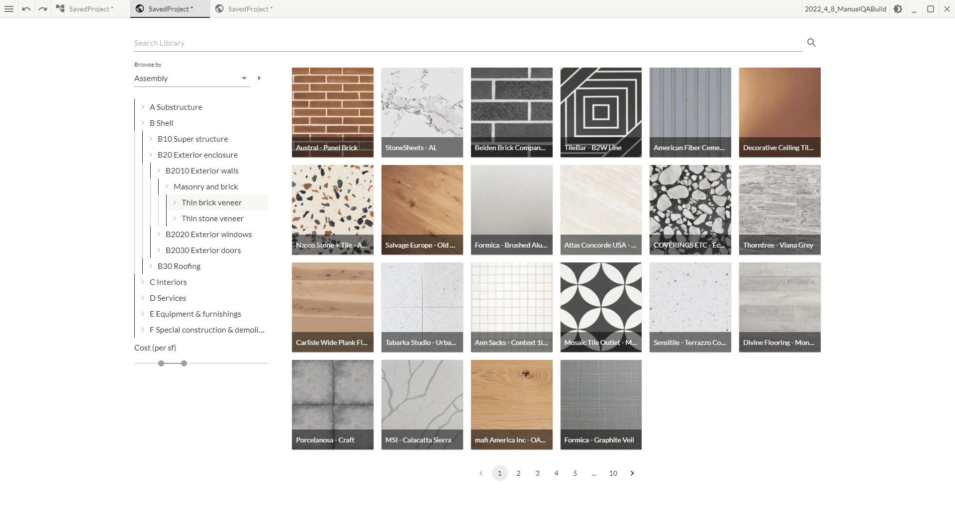Expand B2020 Exterior windows chevron
955x513 pixels.
click(159, 234)
